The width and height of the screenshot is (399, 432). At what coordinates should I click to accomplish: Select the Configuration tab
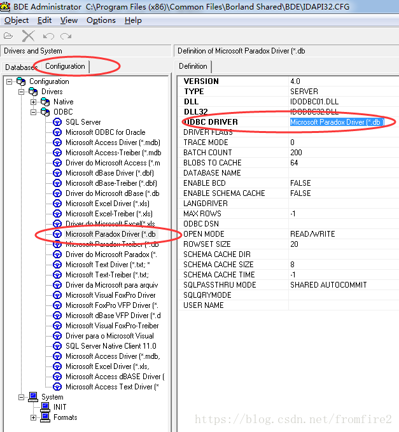65,66
